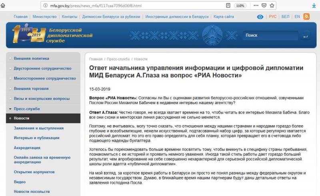Viewport: 320px width, 196px height.
Task: Expand Многостороннее сотрудничество sidebar section
Action: (x=45, y=78)
